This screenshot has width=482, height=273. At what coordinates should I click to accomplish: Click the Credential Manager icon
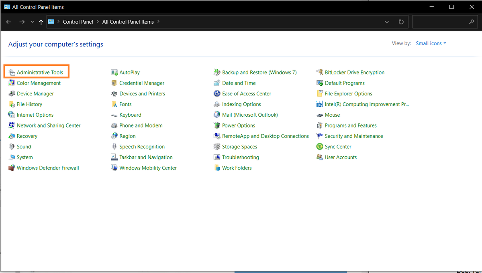(x=114, y=83)
